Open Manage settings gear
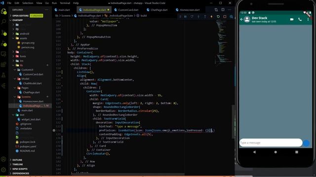The image size is (316, 177). tap(3, 170)
